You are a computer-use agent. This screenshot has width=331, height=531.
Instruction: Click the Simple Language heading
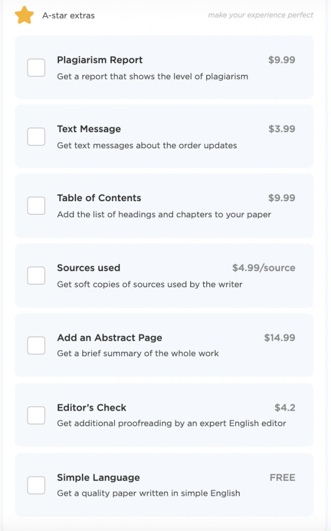(98, 478)
